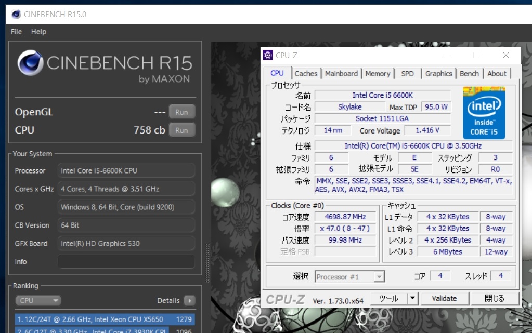Image resolution: width=532 pixels, height=333 pixels.
Task: Click the 6 MBytes Level 3 cache value
Action: [x=448, y=251]
